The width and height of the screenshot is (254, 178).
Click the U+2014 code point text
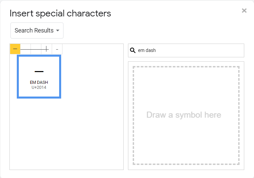click(x=39, y=87)
